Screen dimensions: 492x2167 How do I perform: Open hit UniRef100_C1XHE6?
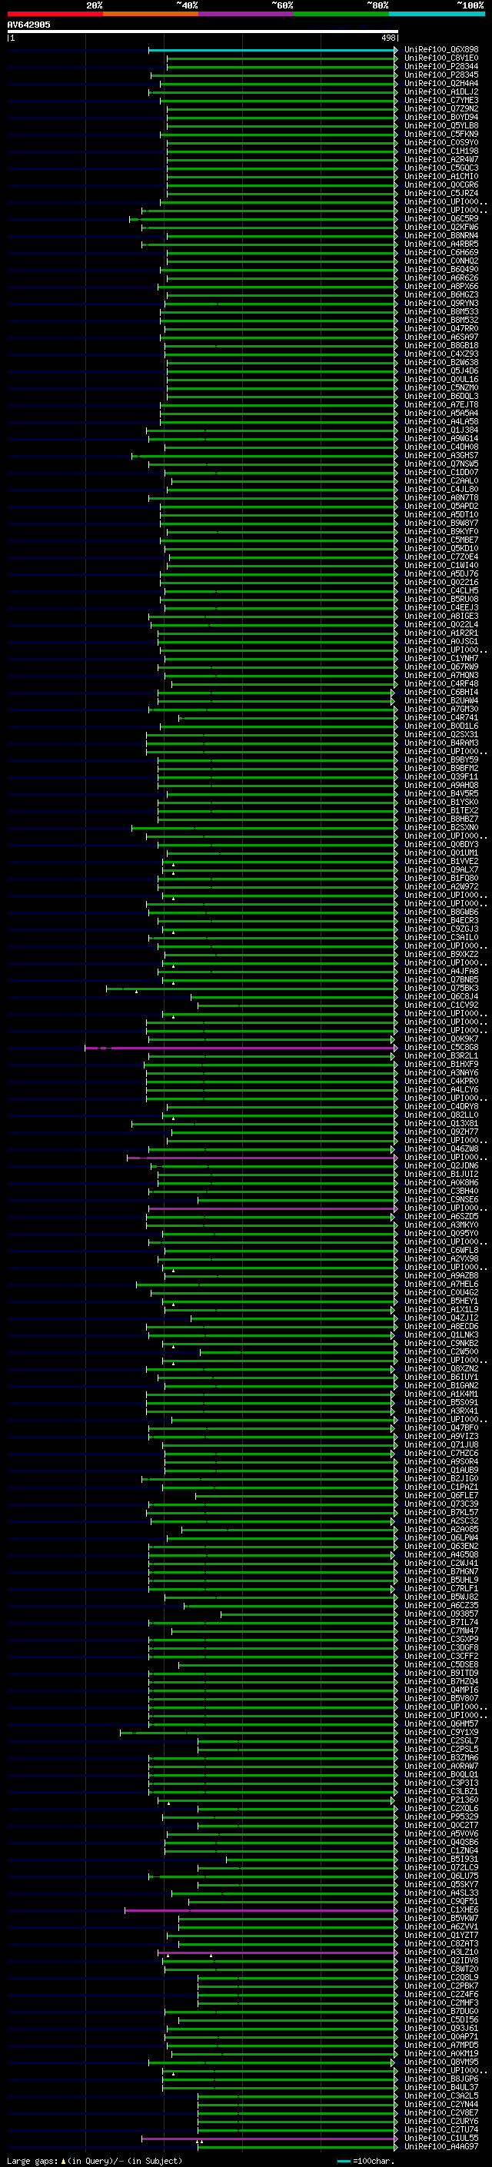(x=441, y=1909)
